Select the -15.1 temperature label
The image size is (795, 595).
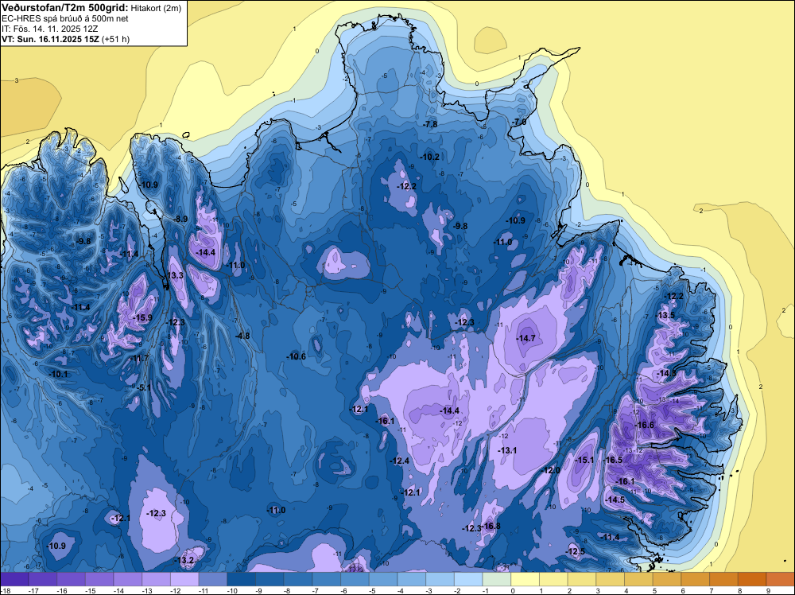(x=584, y=460)
